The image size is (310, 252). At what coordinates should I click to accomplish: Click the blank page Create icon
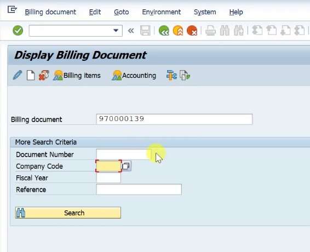[x=31, y=76]
